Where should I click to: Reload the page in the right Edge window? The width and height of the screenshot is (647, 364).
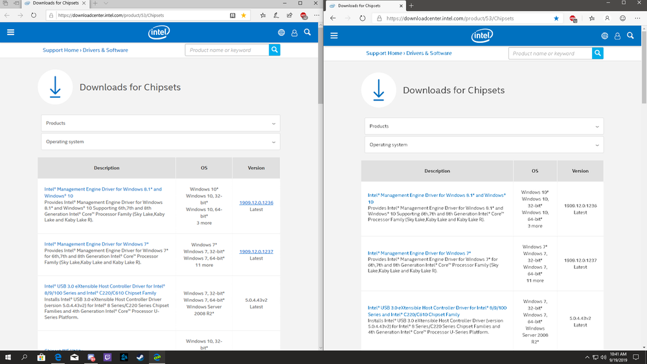pyautogui.click(x=362, y=18)
